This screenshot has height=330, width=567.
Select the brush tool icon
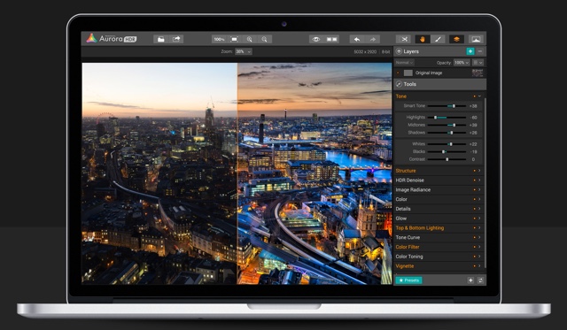438,39
